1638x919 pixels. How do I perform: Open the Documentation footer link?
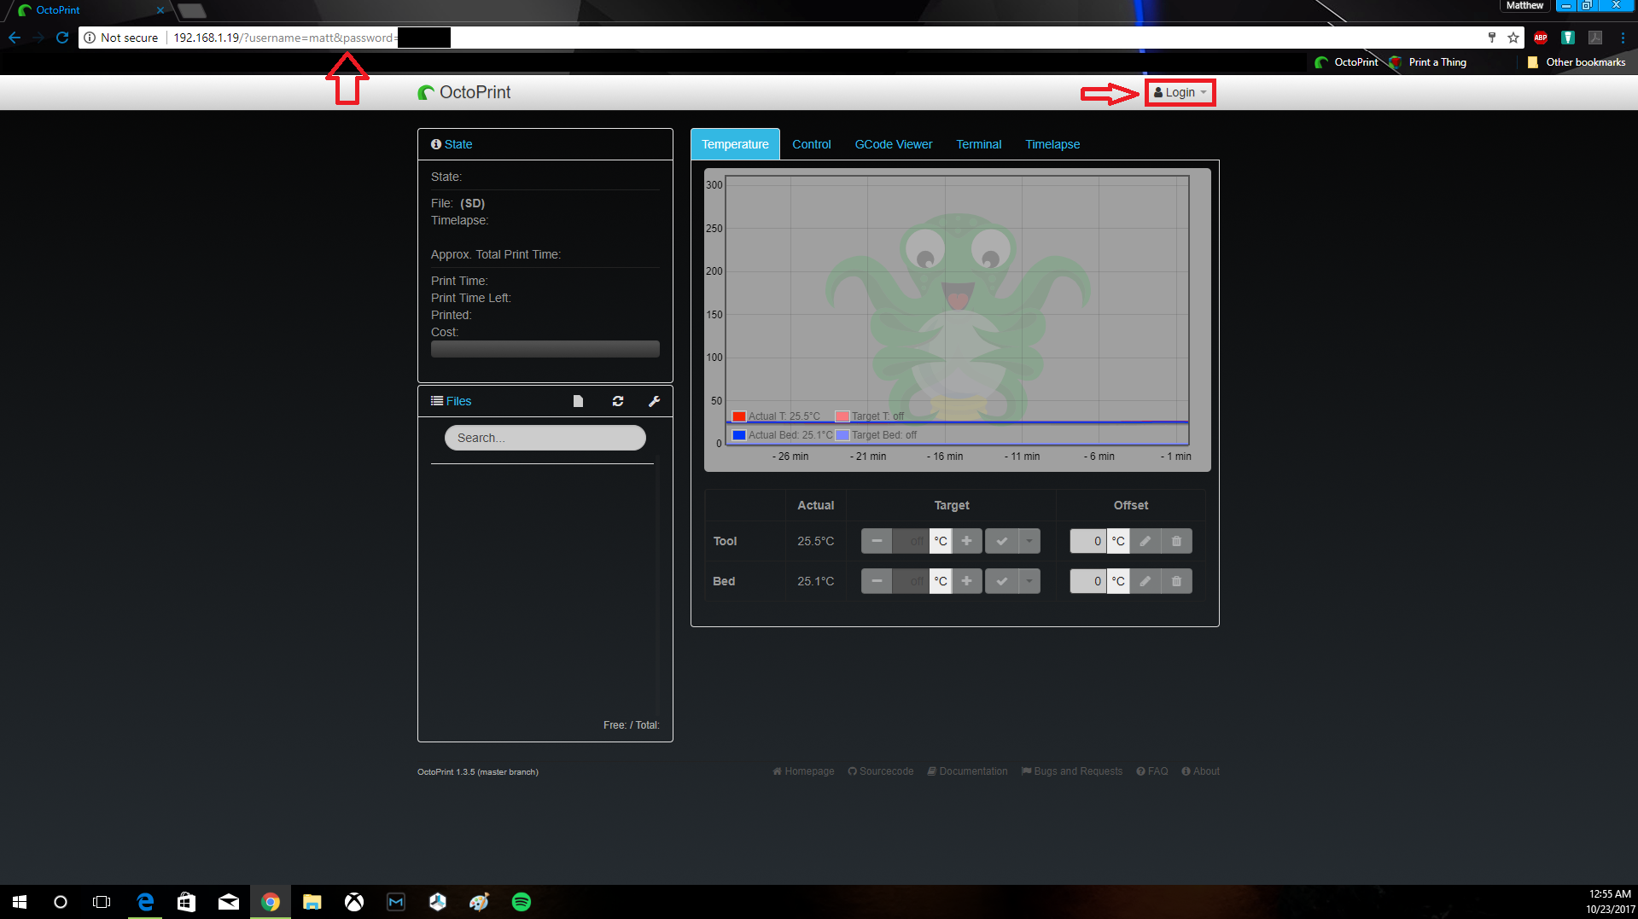pyautogui.click(x=967, y=771)
